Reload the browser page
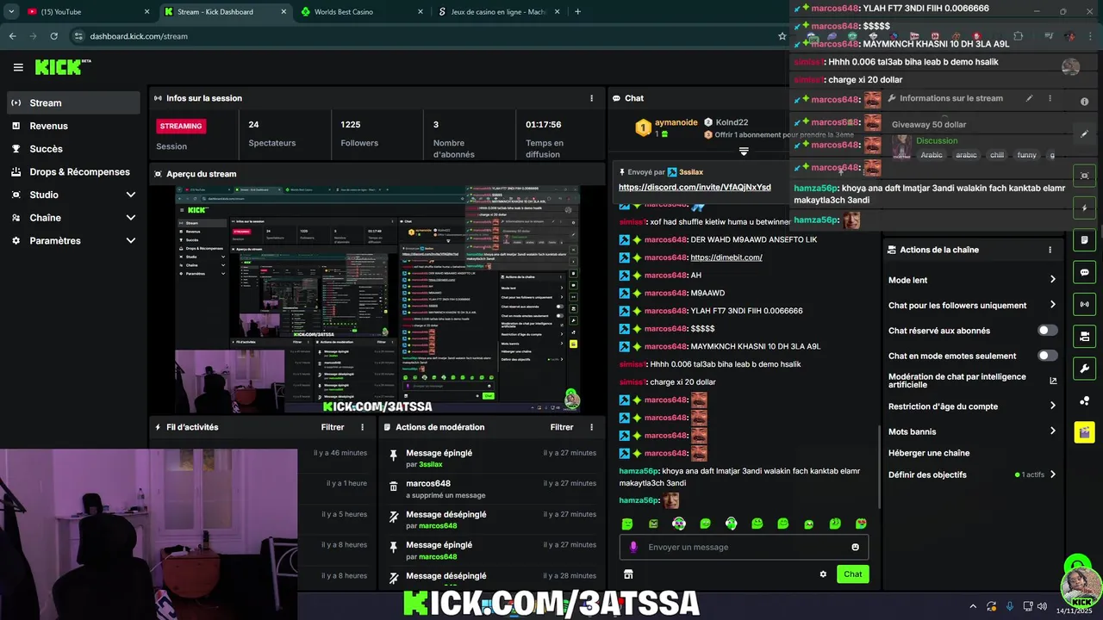Screen dimensions: 1103x620 (53, 36)
